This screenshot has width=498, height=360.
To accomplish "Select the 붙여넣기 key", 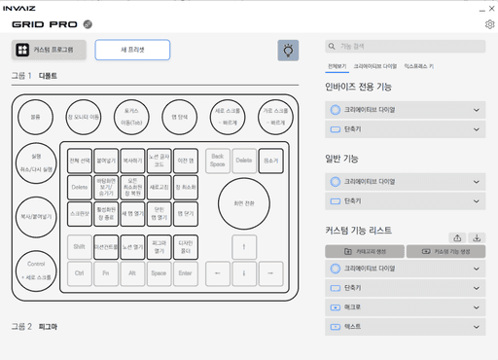I will pos(106,161).
